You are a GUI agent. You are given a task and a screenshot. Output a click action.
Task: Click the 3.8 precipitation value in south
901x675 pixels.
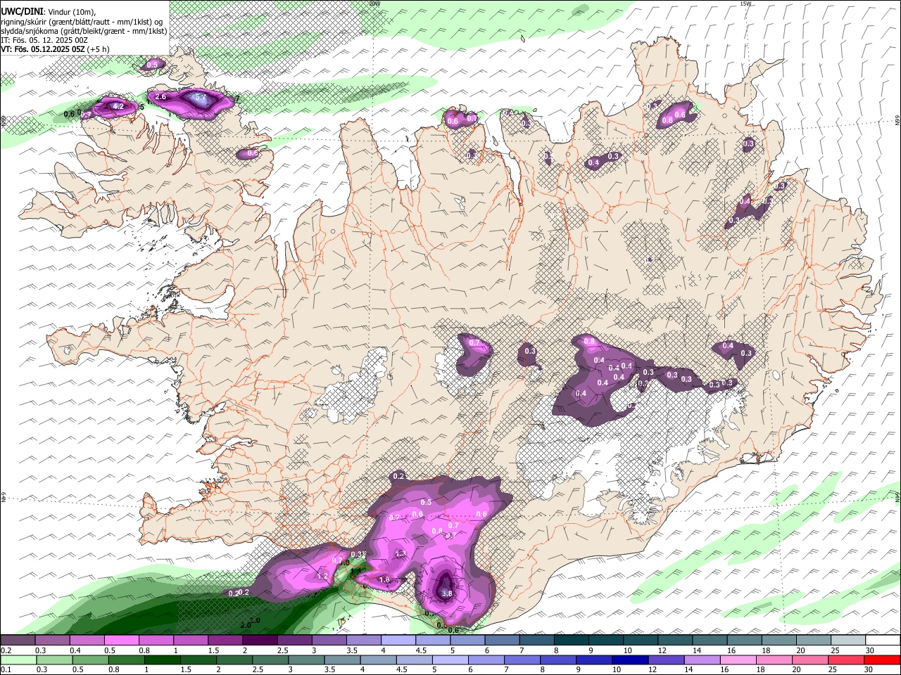(447, 594)
